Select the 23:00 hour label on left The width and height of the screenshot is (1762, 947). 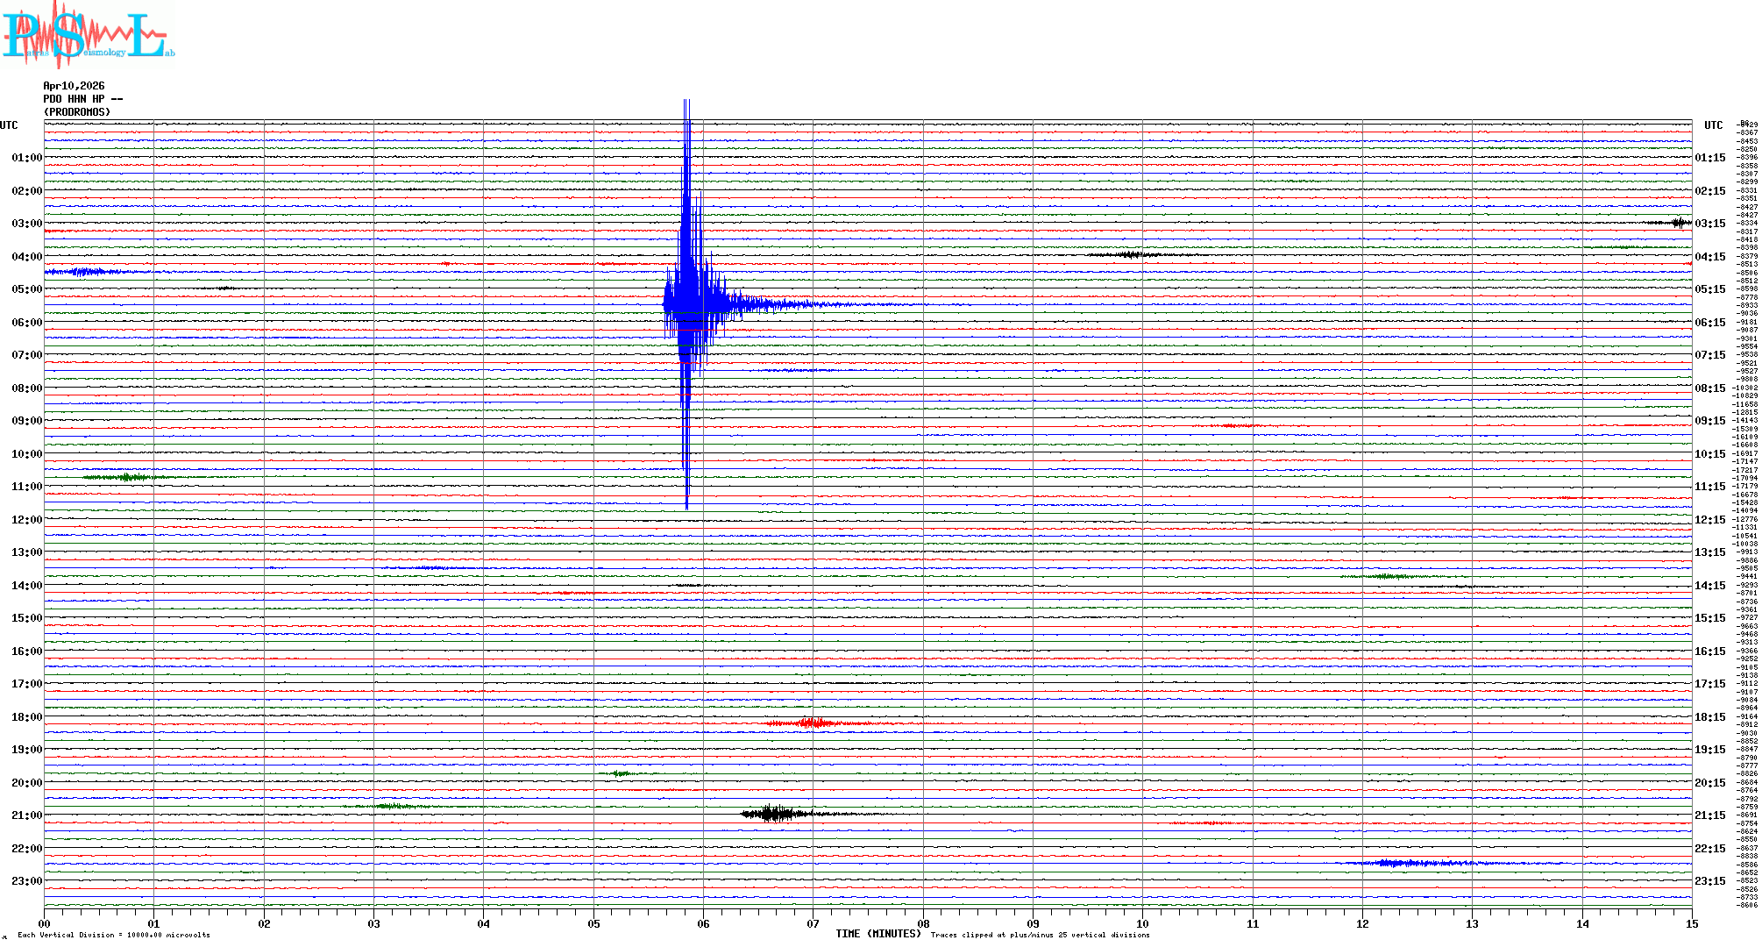(26, 881)
